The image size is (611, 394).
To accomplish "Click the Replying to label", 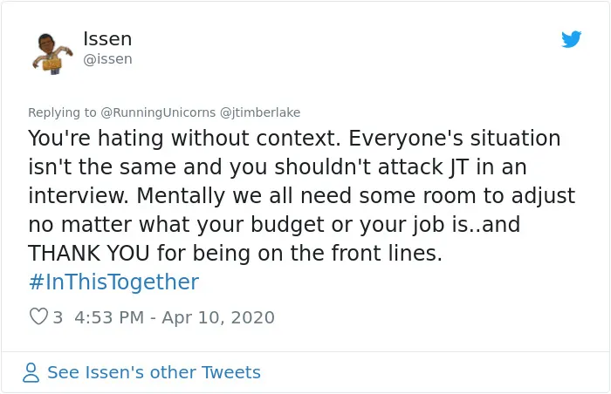I will click(62, 112).
